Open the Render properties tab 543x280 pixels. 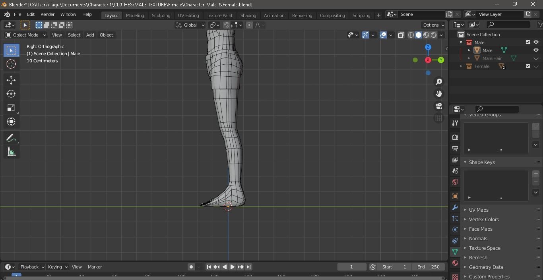[x=455, y=137]
